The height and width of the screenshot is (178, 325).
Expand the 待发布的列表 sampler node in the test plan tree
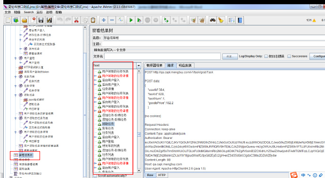click(21, 40)
